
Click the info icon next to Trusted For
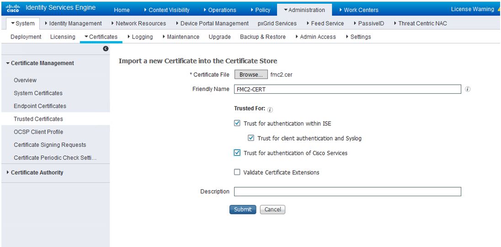pyautogui.click(x=270, y=110)
